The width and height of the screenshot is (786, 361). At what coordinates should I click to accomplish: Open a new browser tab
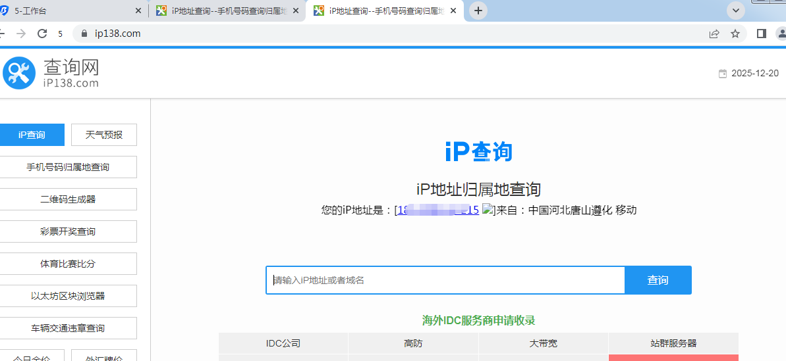point(479,11)
